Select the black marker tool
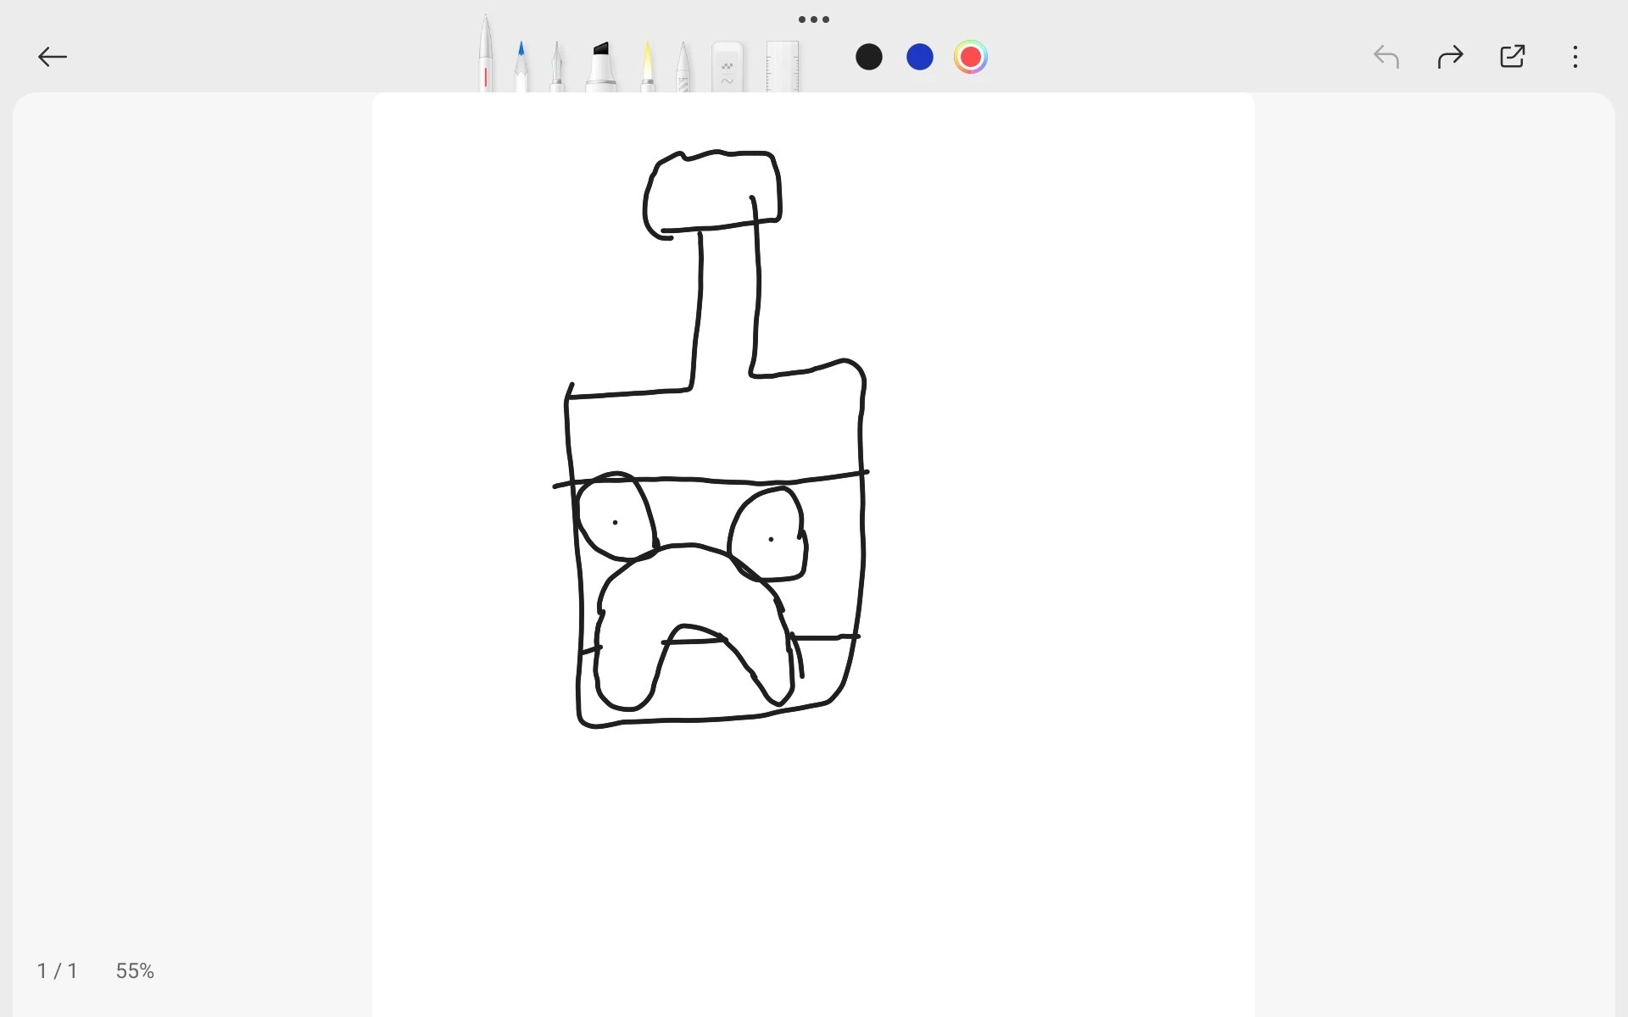 tap(601, 68)
